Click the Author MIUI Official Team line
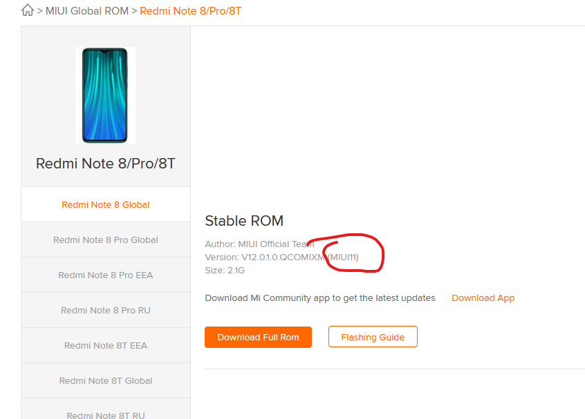Image resolution: width=585 pixels, height=419 pixels. pyautogui.click(x=259, y=244)
